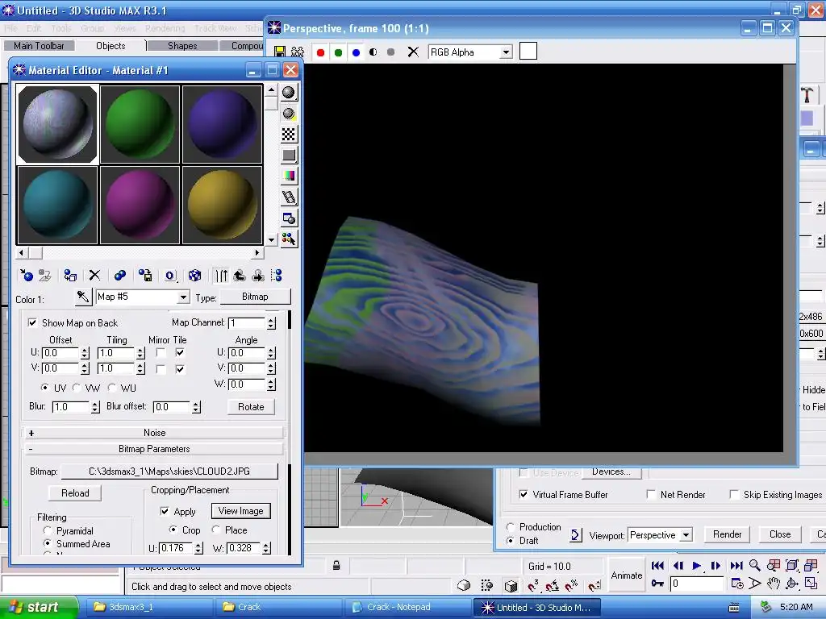Click the Rotate button
Screen dimensions: 826x619
[x=251, y=407]
